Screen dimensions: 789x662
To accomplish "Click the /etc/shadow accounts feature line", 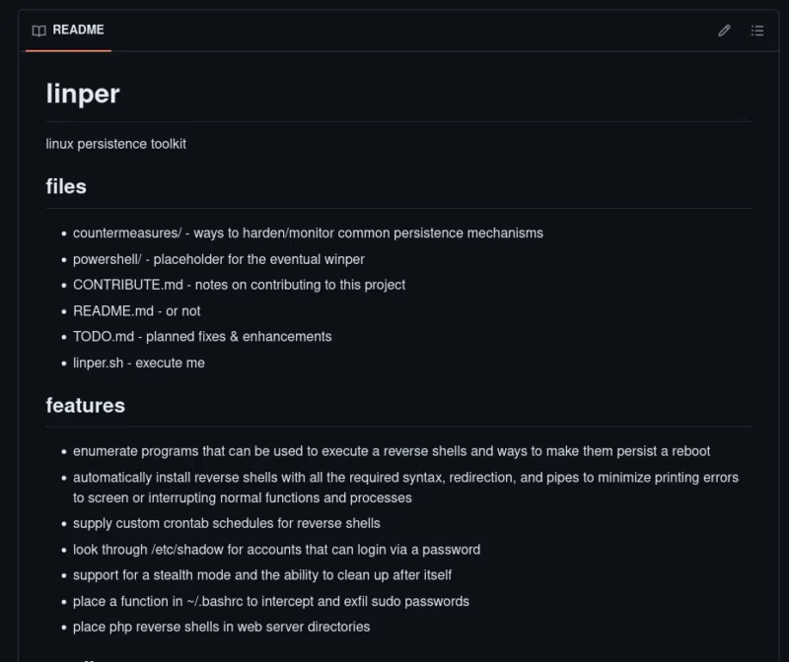I will [x=277, y=550].
